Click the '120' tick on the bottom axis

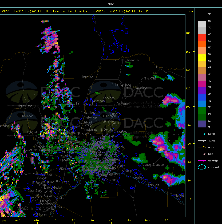pos(166,221)
